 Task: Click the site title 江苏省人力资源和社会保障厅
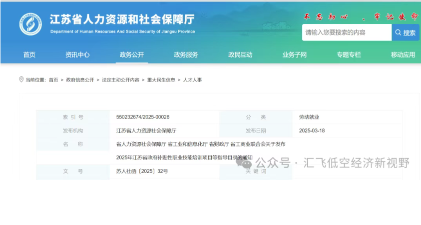(122, 19)
